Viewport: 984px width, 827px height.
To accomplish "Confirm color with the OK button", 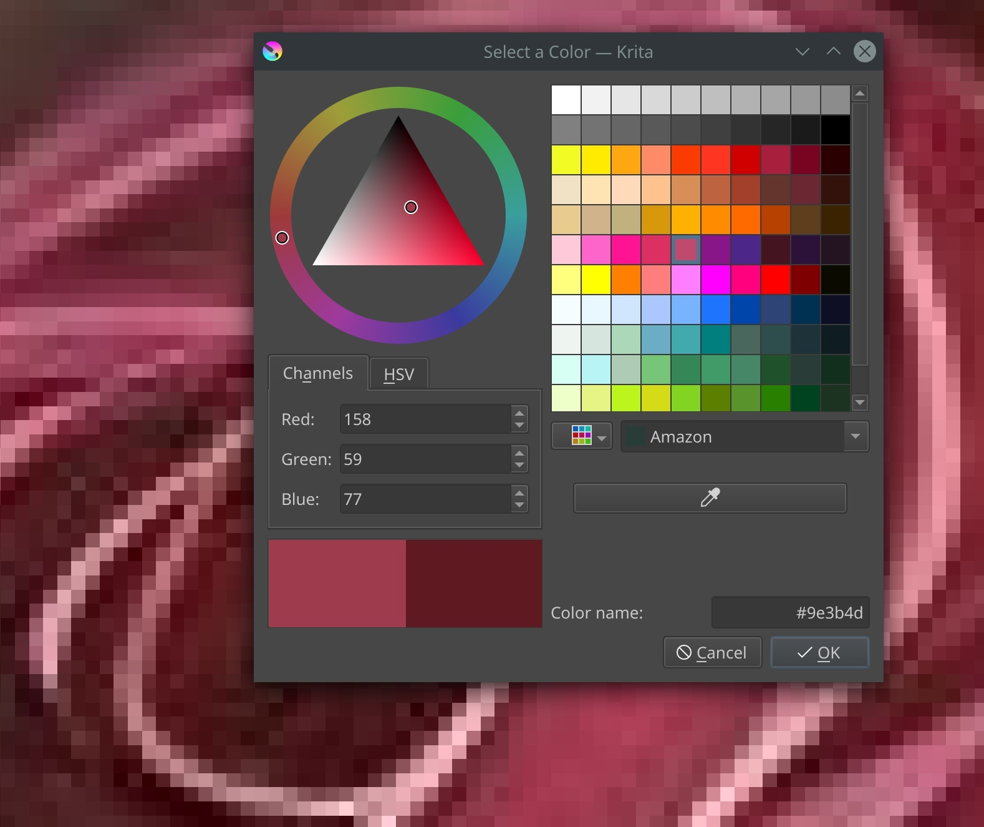I will pyautogui.click(x=819, y=652).
